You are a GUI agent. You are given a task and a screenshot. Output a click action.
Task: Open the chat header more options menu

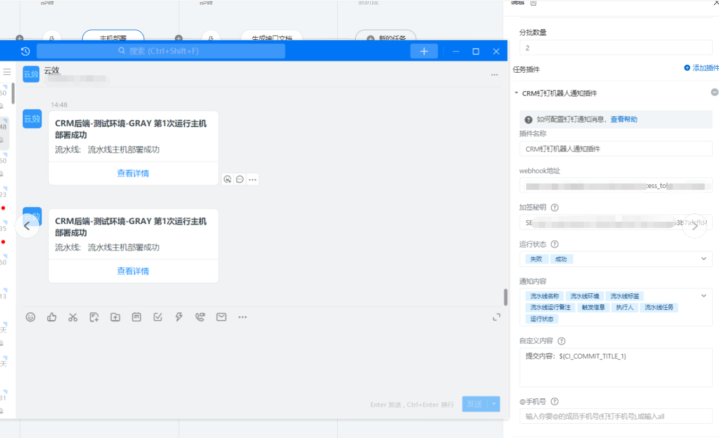click(494, 75)
